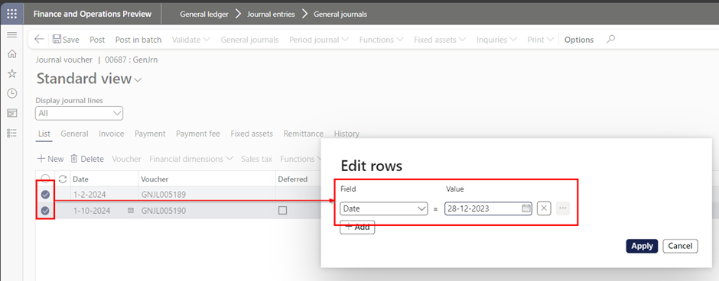The height and width of the screenshot is (281, 719).
Task: Click the Add button in Edit rows
Action: coord(357,227)
